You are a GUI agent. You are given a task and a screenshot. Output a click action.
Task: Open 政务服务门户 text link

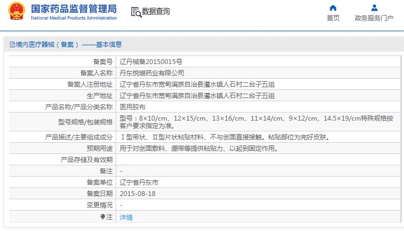point(374,18)
